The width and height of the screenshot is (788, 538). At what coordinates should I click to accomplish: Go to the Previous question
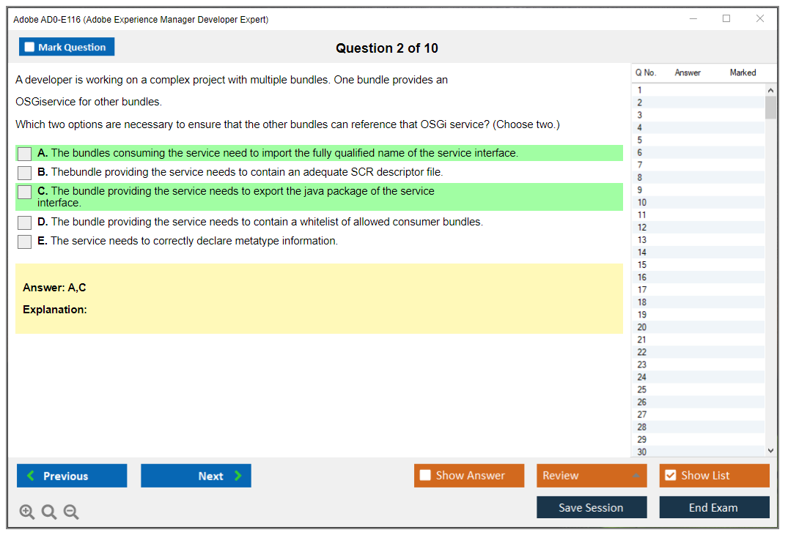point(72,476)
